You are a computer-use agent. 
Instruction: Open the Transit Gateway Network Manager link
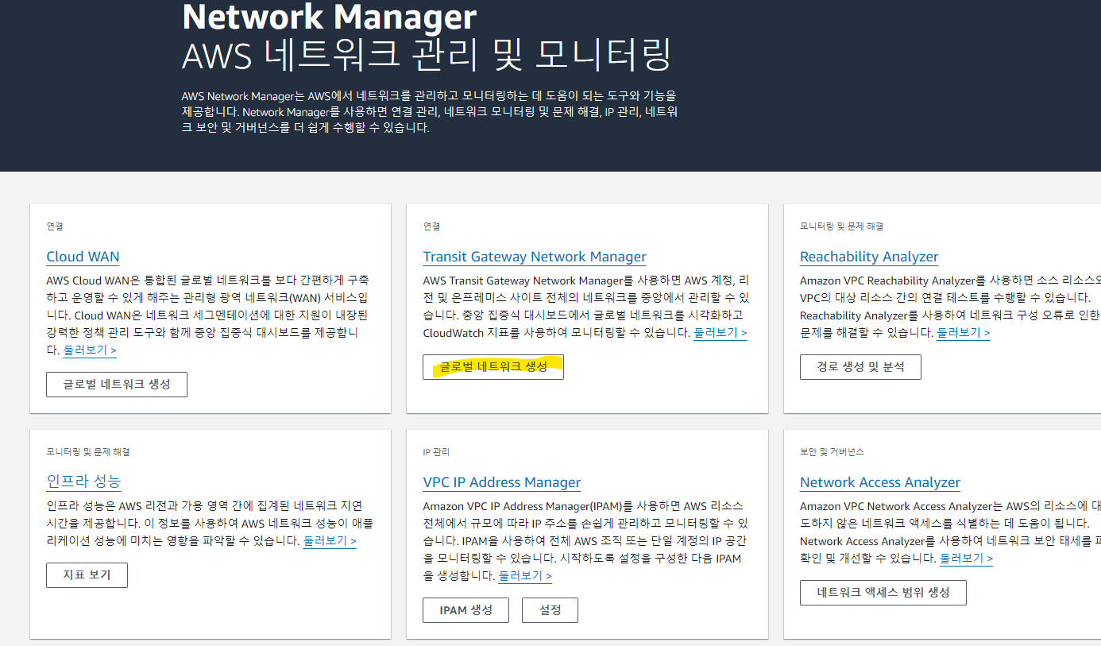coord(535,257)
